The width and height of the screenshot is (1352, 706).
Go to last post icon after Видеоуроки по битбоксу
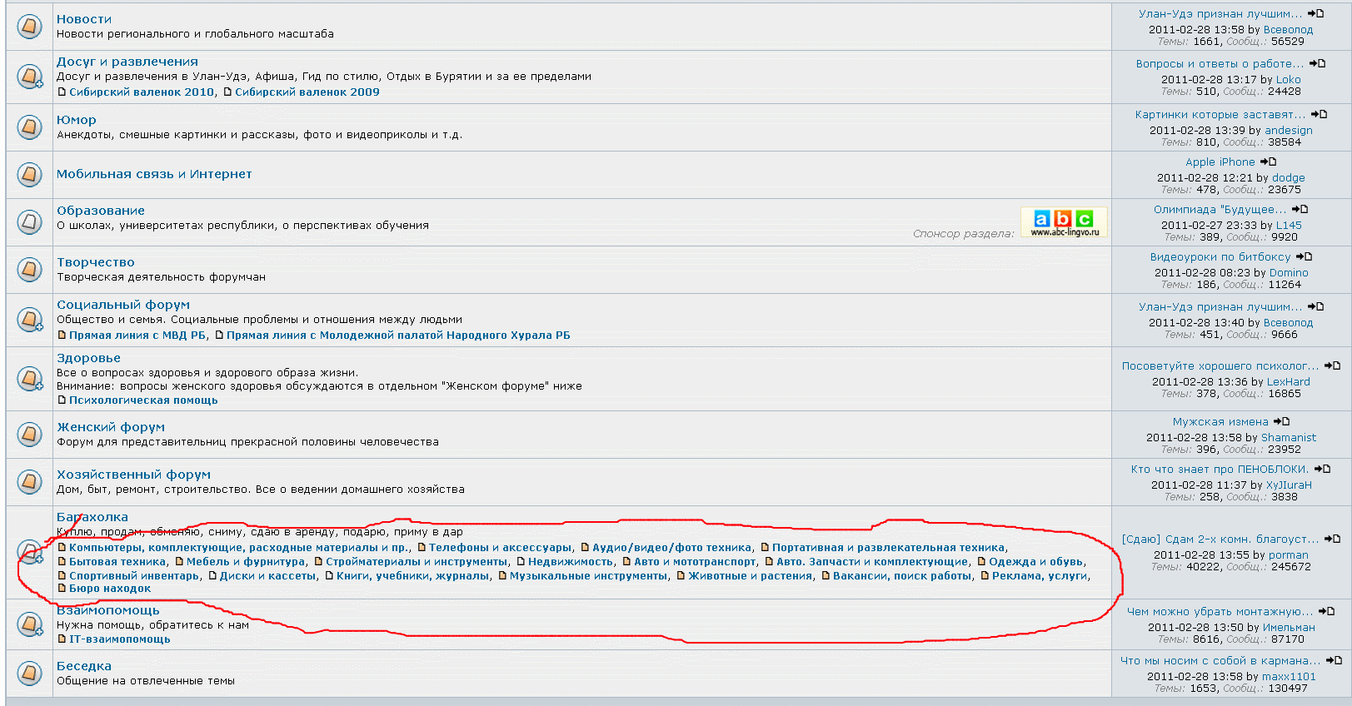click(x=1304, y=256)
